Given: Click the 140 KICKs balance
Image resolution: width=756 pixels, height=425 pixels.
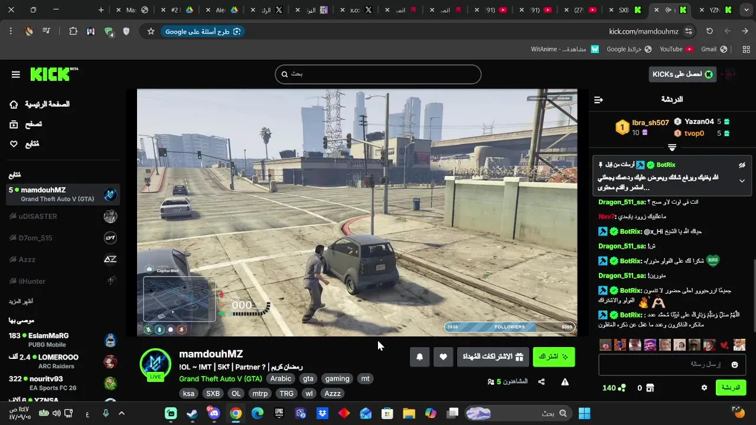Looking at the screenshot, I should (614, 388).
